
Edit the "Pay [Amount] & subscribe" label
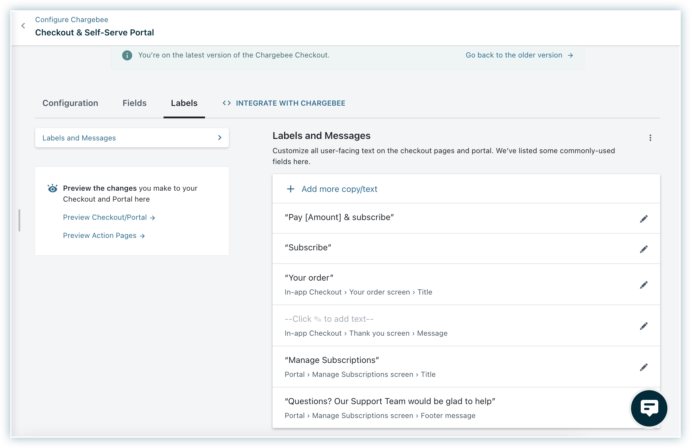[643, 219]
